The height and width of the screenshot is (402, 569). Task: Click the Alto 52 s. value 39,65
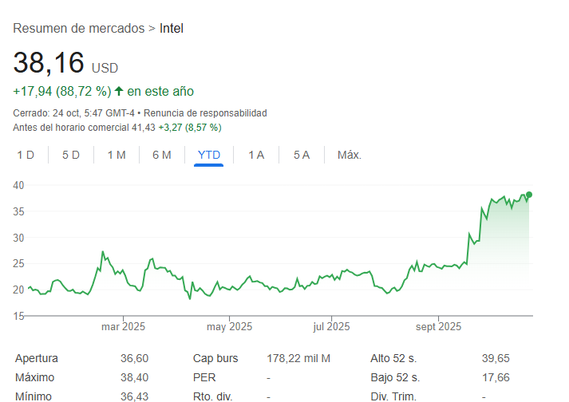point(496,358)
